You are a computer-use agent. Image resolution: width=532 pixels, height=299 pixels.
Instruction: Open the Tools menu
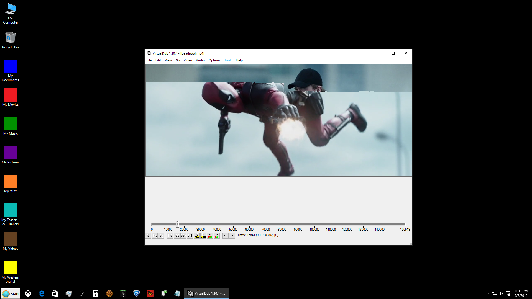point(228,60)
